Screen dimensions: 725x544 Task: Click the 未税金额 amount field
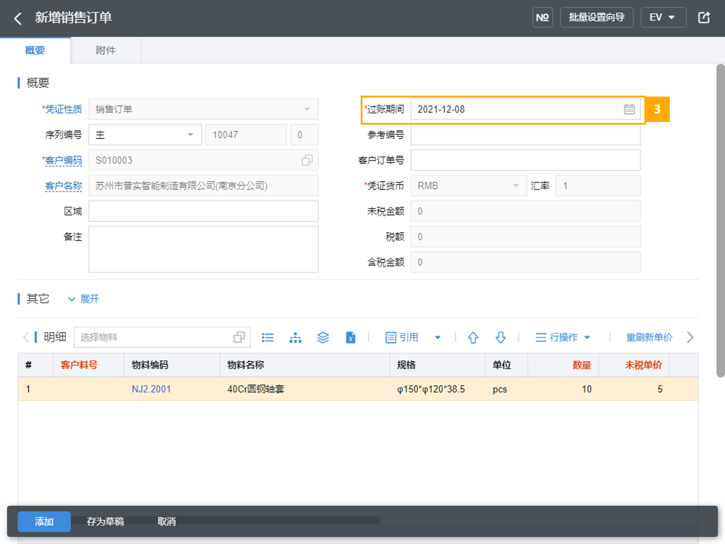(526, 211)
